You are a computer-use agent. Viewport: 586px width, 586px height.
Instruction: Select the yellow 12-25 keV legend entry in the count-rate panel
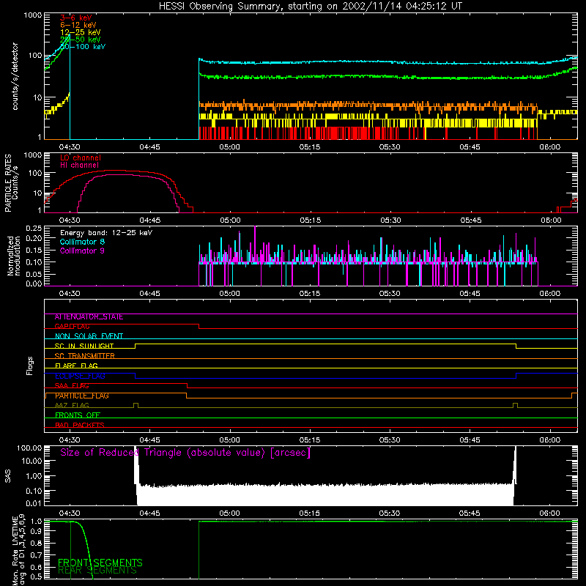point(81,32)
